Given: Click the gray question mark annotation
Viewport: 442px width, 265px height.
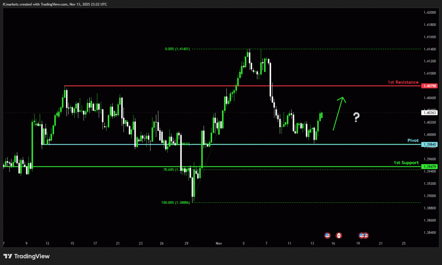Looking at the screenshot, I should pyautogui.click(x=356, y=117).
